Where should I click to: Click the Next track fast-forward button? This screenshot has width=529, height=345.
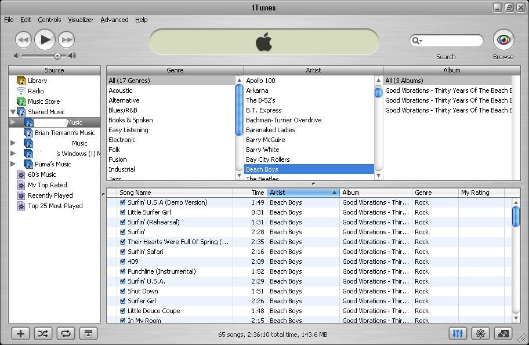[67, 40]
